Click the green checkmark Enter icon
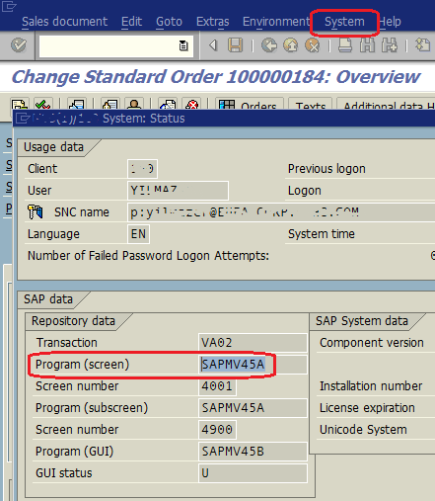The height and width of the screenshot is (501, 435). click(19, 45)
